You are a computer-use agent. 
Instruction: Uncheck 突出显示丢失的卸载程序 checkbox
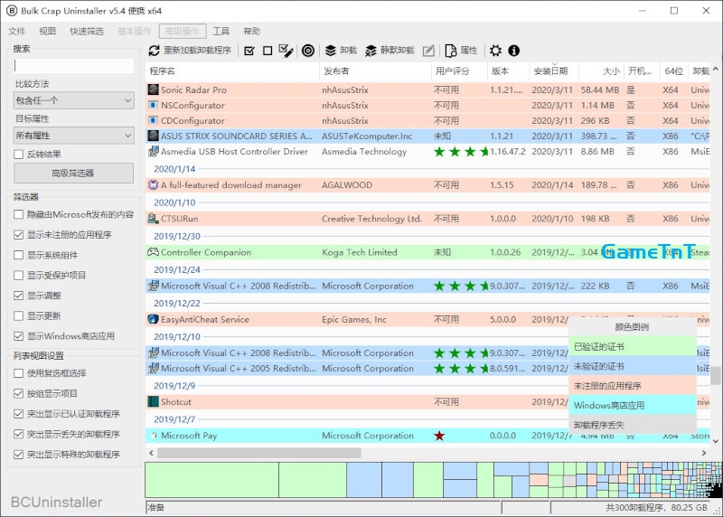pyautogui.click(x=18, y=434)
